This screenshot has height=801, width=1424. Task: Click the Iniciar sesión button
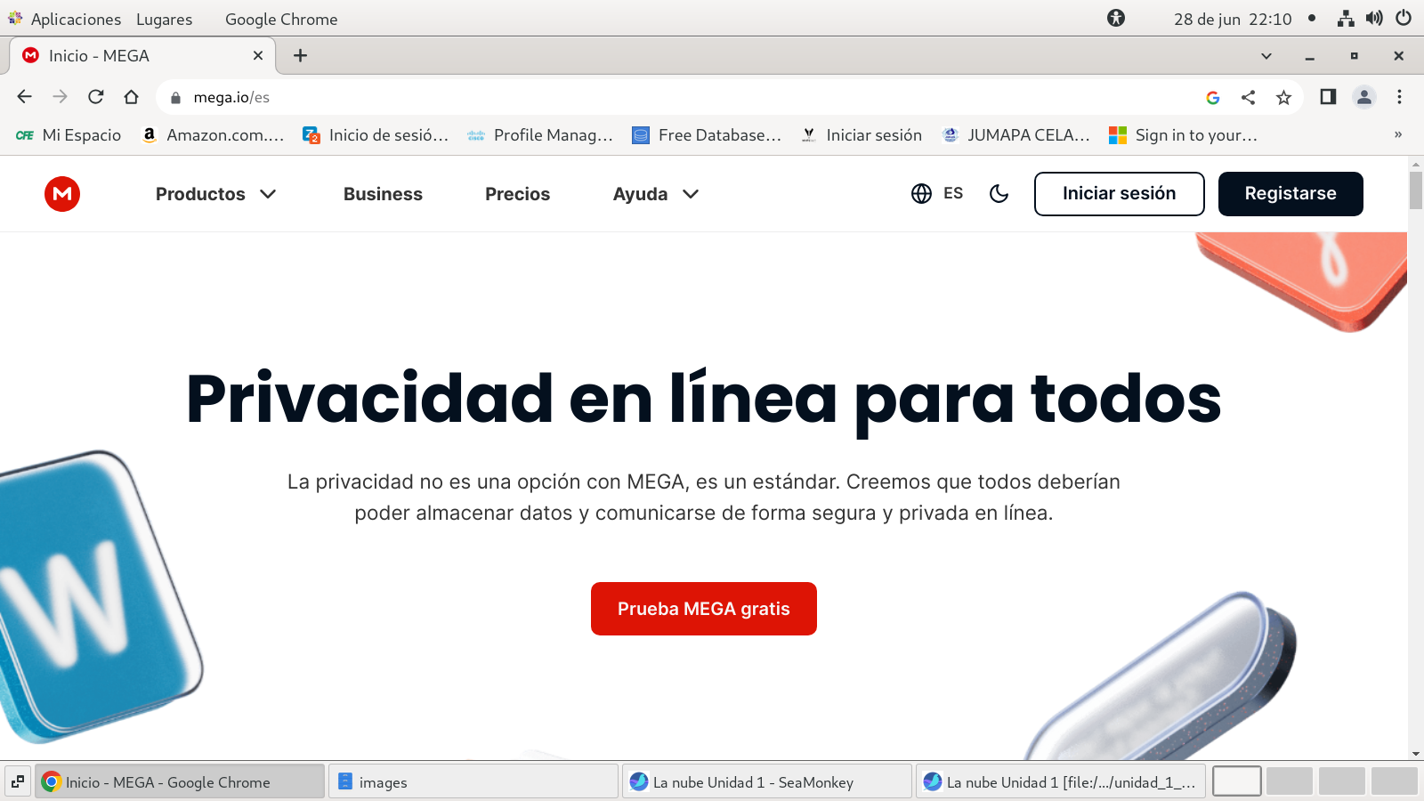tap(1119, 194)
